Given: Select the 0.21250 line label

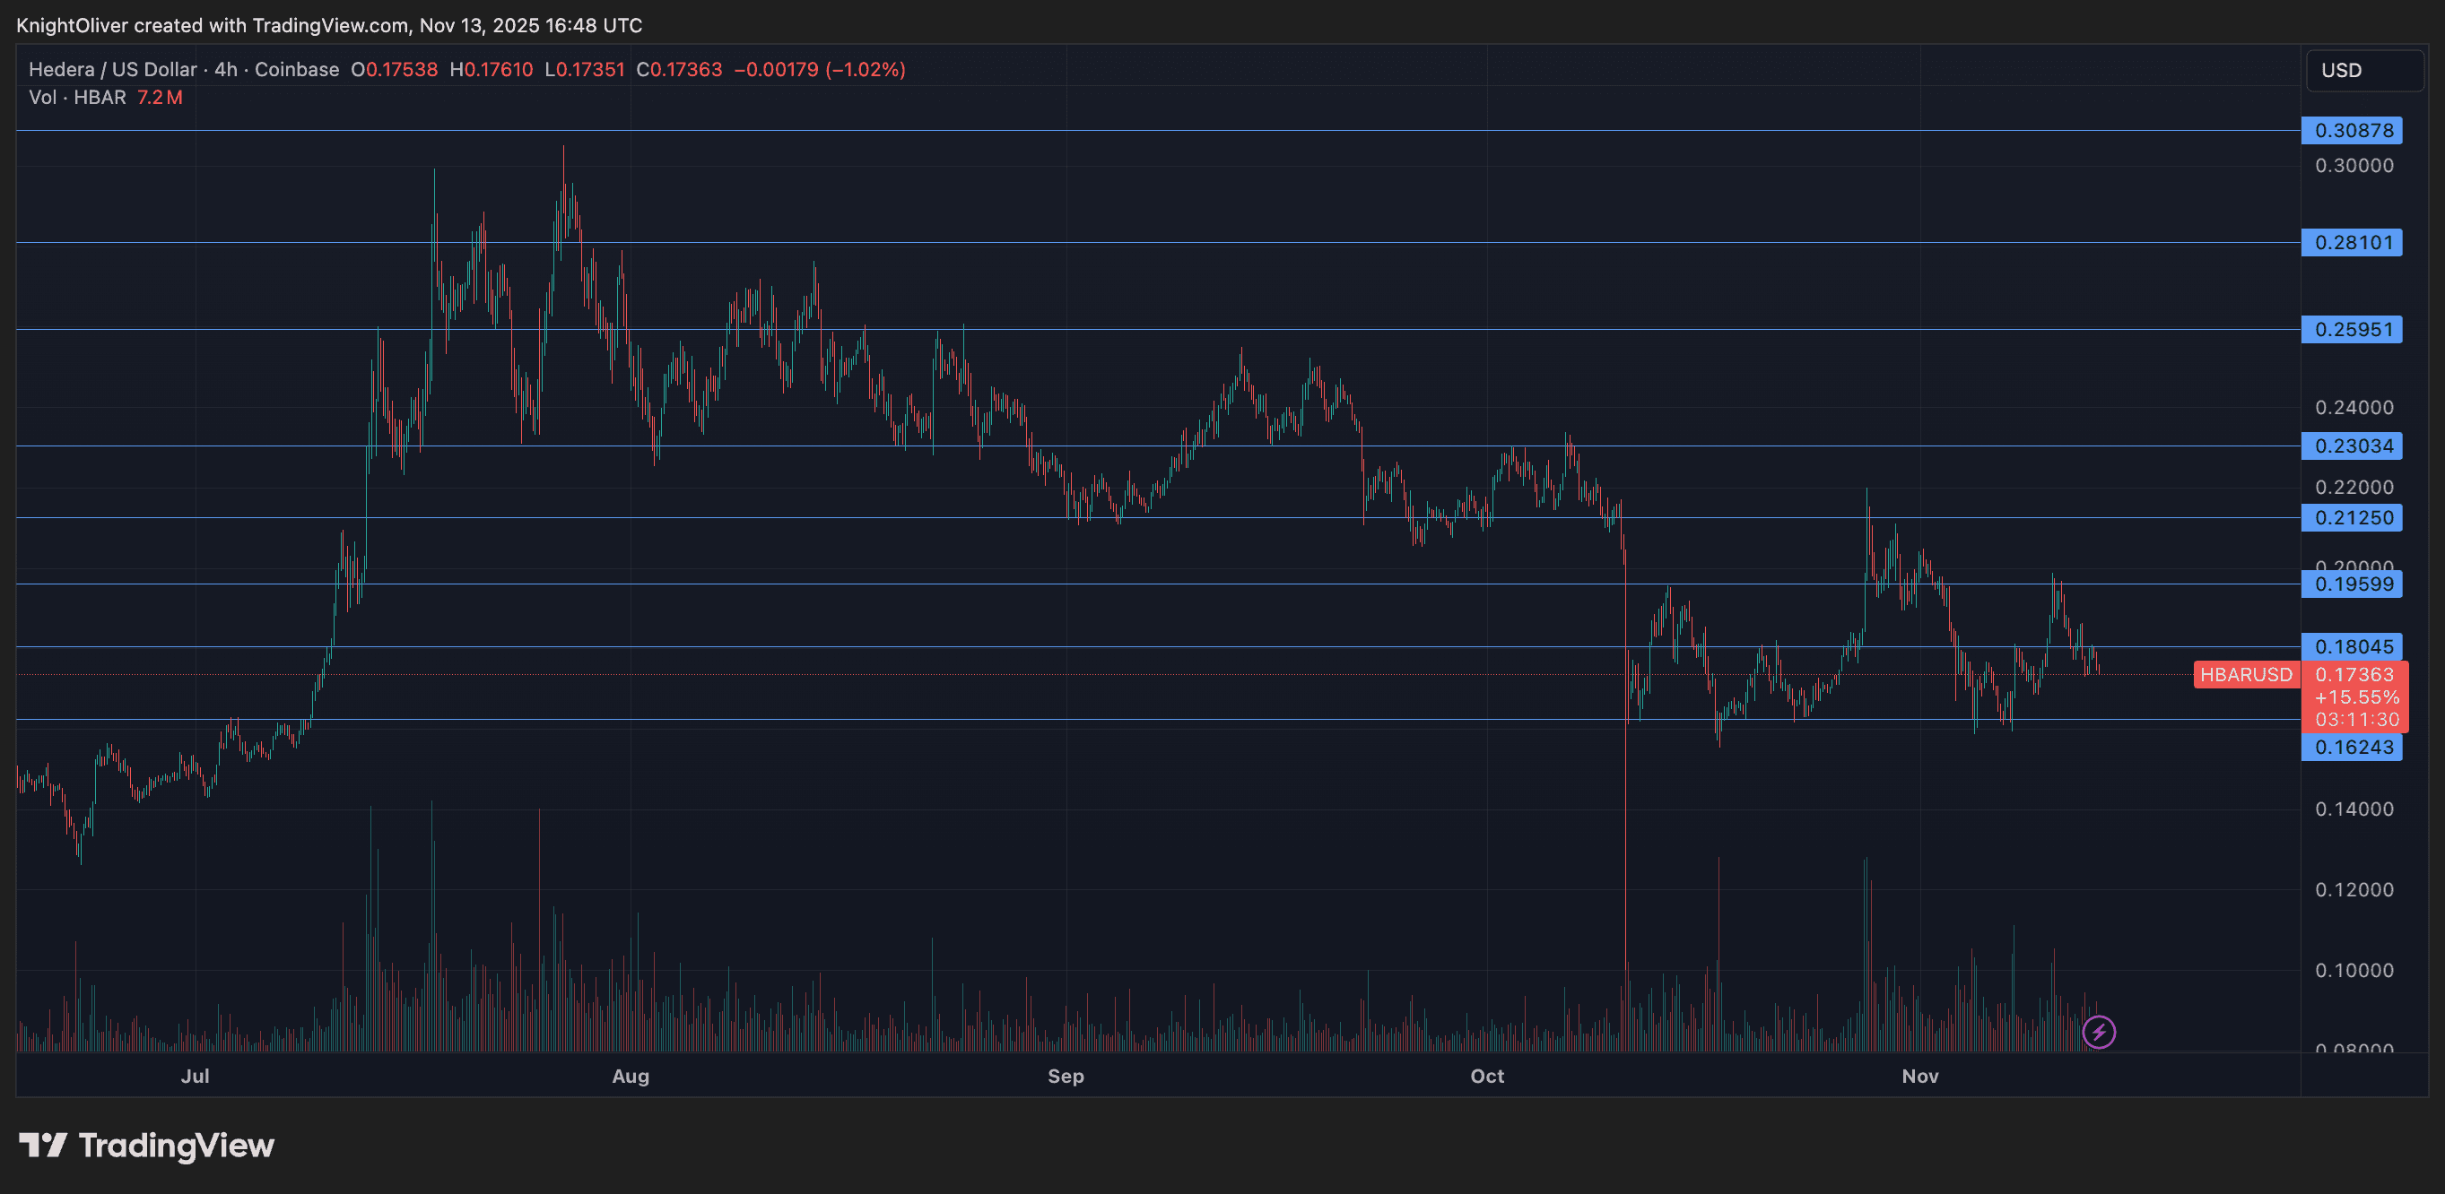Looking at the screenshot, I should pyautogui.click(x=2352, y=518).
